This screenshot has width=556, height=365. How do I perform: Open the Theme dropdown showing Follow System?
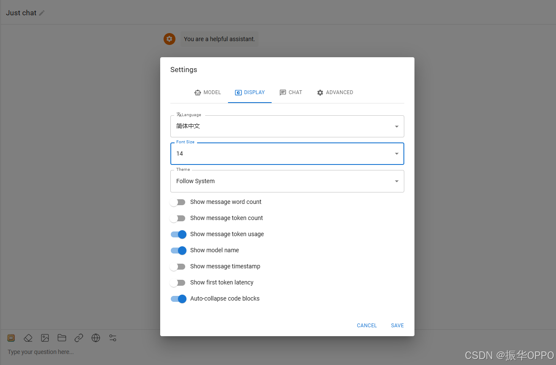[287, 181]
